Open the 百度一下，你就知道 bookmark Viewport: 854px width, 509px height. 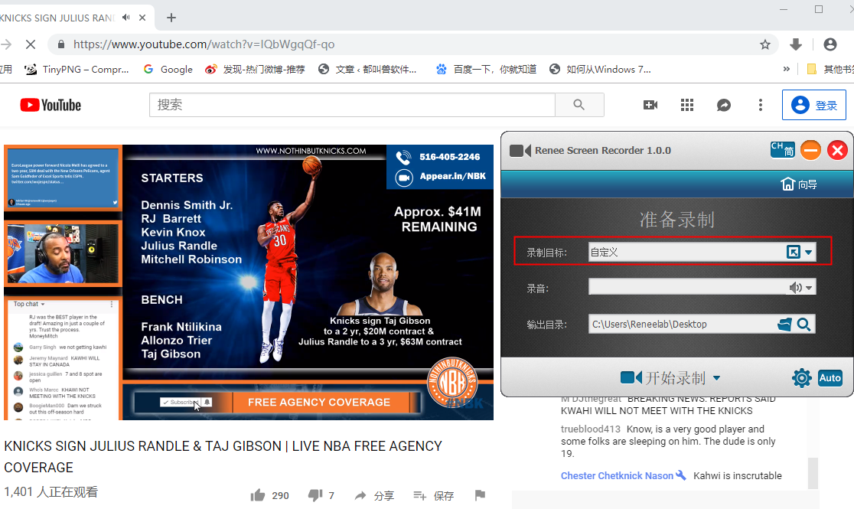click(x=487, y=69)
